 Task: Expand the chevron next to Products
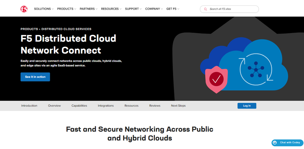coord(75,9)
